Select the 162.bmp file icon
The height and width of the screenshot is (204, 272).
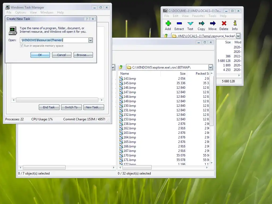point(121,128)
